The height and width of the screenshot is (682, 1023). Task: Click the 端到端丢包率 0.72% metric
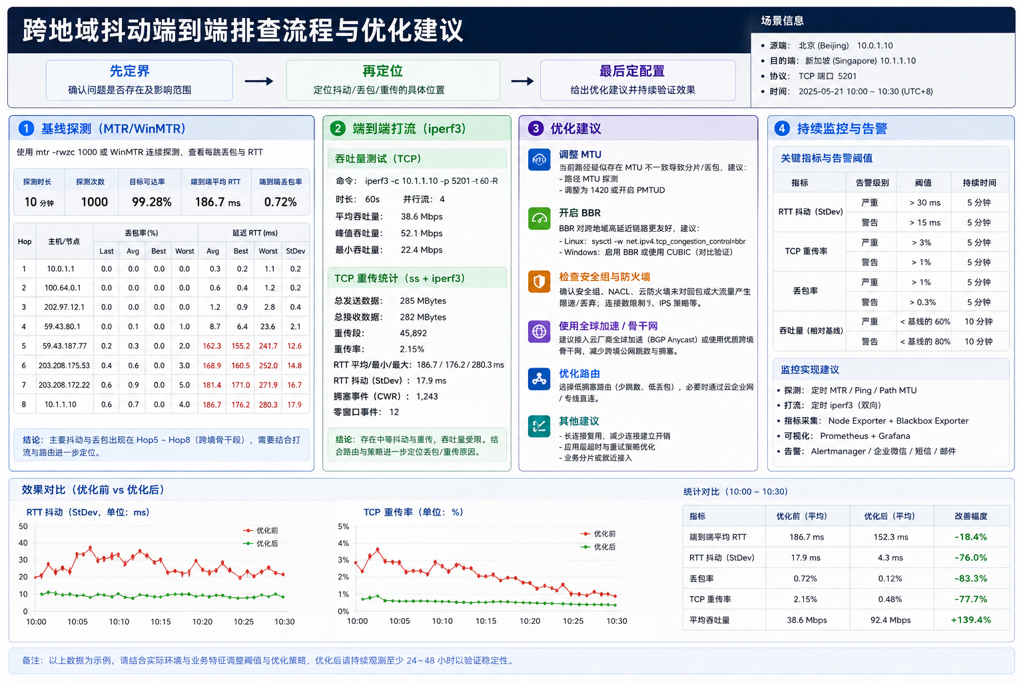click(x=280, y=192)
